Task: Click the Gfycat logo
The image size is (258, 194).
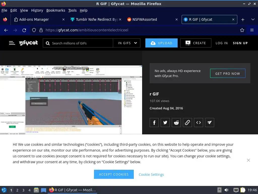Action: point(29,43)
